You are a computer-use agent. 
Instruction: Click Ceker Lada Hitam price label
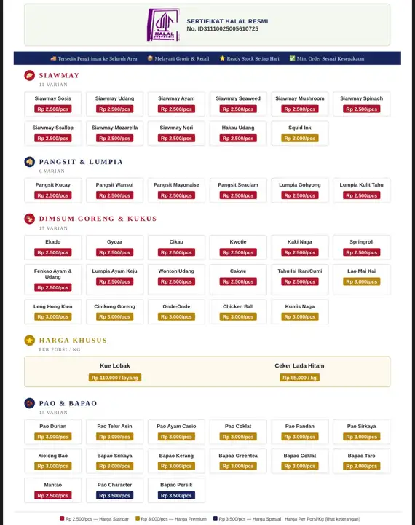coord(300,378)
